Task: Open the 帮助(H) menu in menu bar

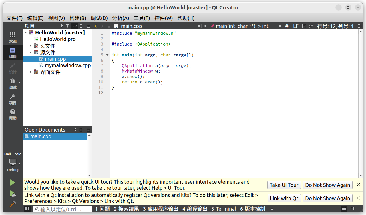Action: tap(186, 18)
